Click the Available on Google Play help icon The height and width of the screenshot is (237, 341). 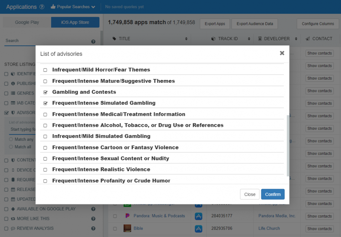click(x=93, y=209)
